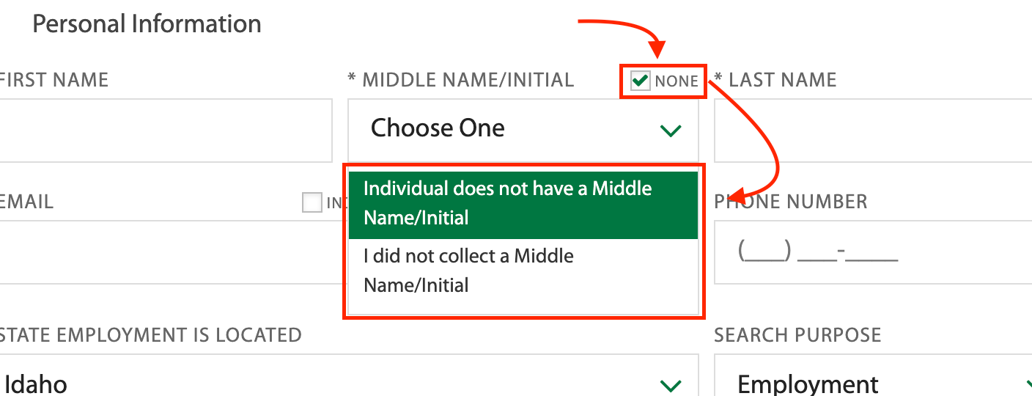Screen dimensions: 1032x396
Task: Toggle the checkbox beside the Email label
Action: [x=312, y=202]
